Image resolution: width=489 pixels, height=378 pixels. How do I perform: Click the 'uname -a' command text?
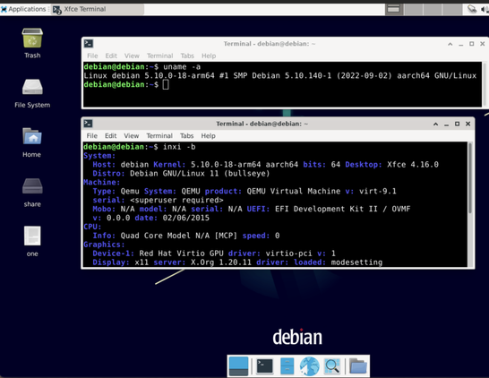pos(182,67)
